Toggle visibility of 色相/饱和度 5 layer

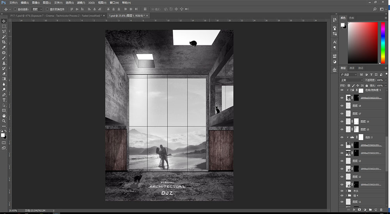pyautogui.click(x=342, y=90)
